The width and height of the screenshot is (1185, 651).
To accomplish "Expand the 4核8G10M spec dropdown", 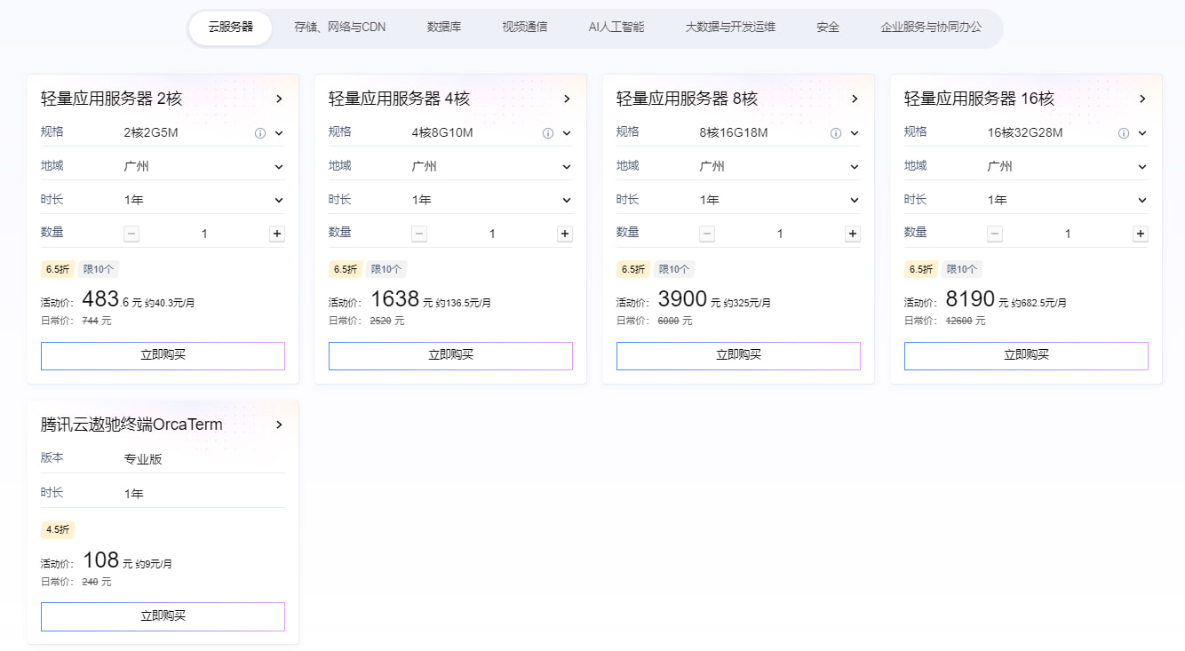I will point(567,133).
